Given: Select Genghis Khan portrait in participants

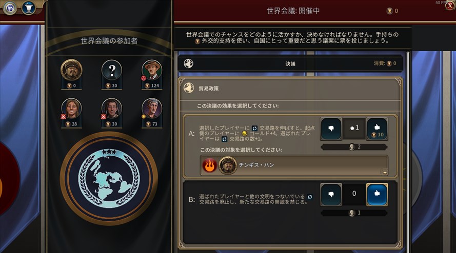Looking at the screenshot, I should 71,70.
